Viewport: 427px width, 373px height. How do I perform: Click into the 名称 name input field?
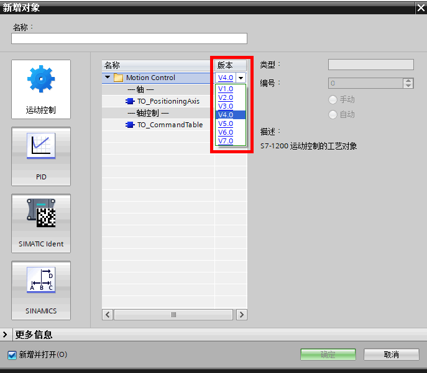129,38
